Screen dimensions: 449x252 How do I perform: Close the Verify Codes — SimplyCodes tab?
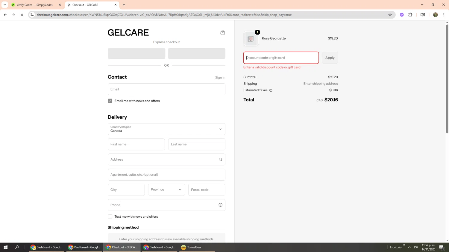[x=60, y=5]
